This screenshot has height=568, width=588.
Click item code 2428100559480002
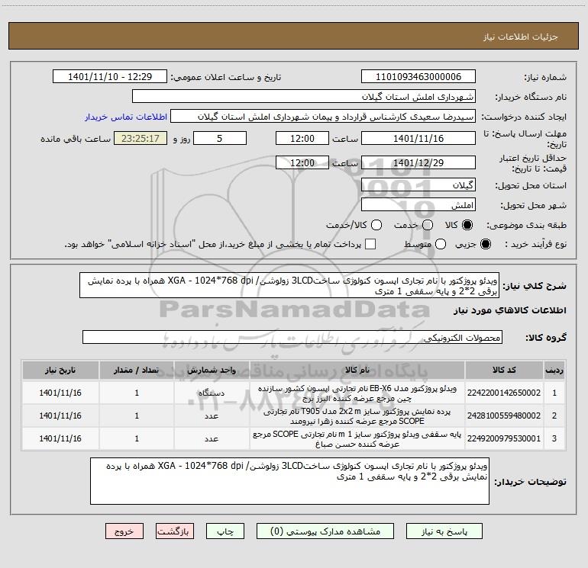[504, 416]
